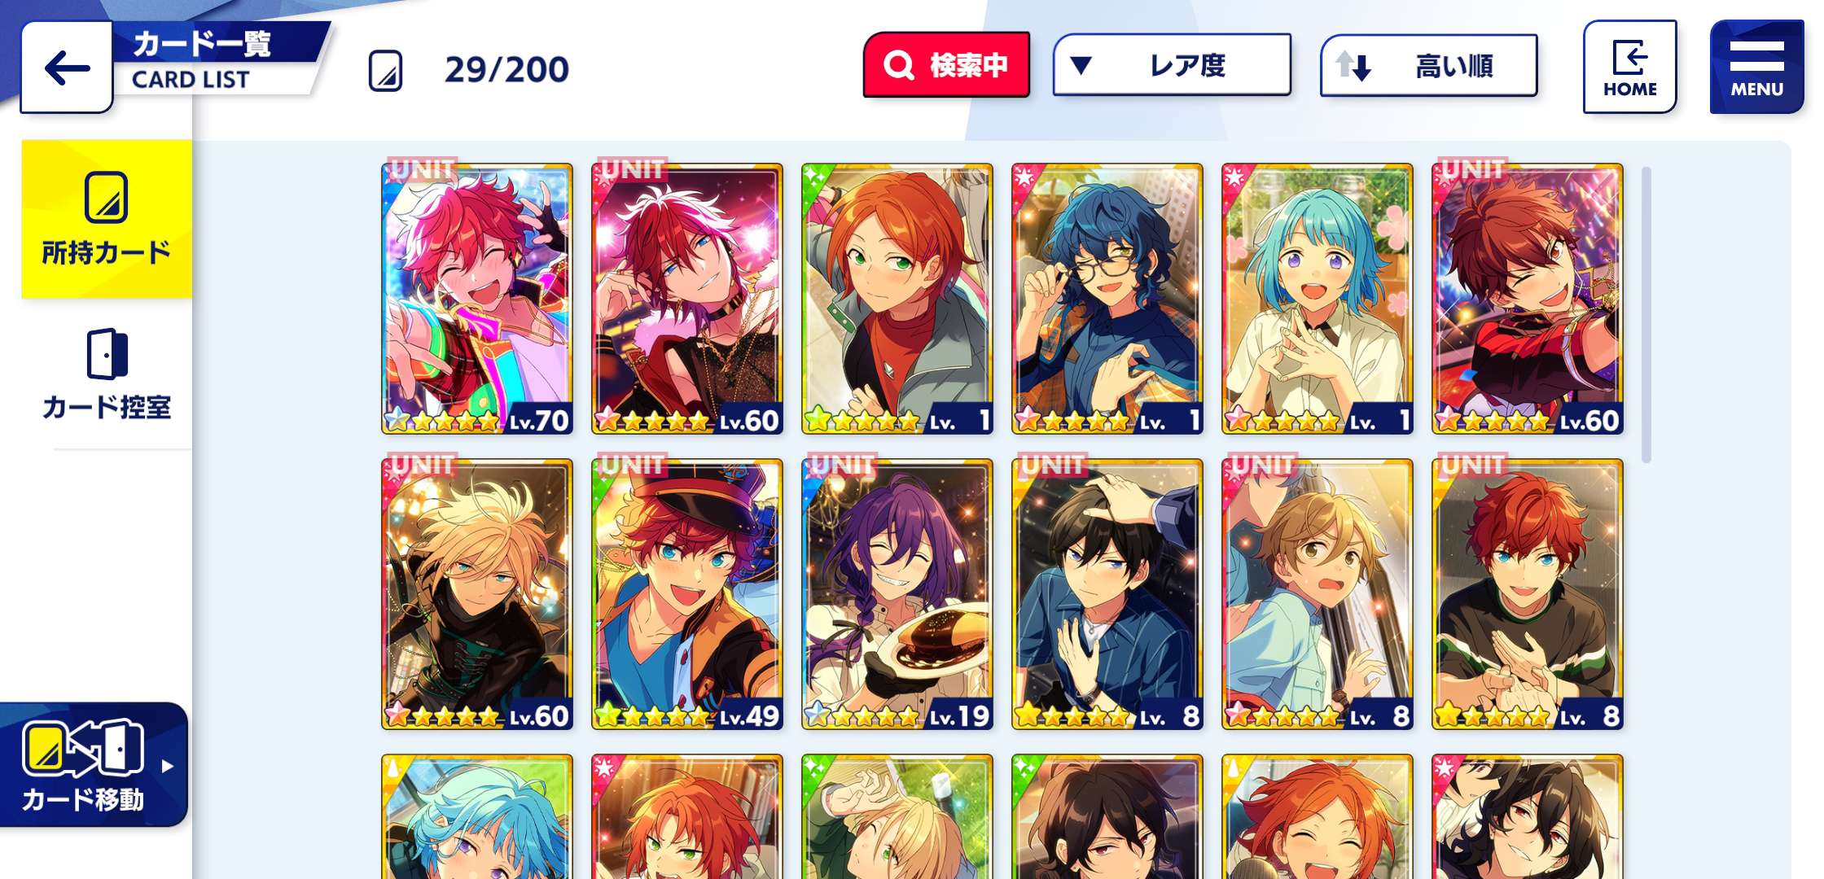The height and width of the screenshot is (879, 1824).
Task: Click the card count icon beside 29/200
Action: [385, 70]
